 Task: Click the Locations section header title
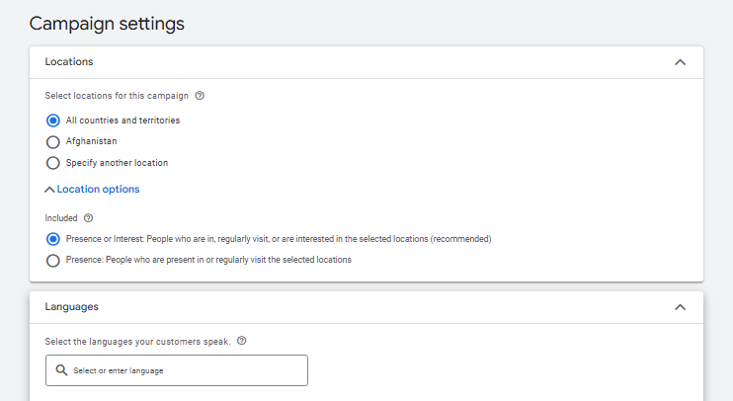pyautogui.click(x=69, y=61)
